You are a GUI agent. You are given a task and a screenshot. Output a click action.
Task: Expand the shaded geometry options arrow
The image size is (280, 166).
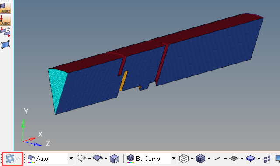pos(106,159)
